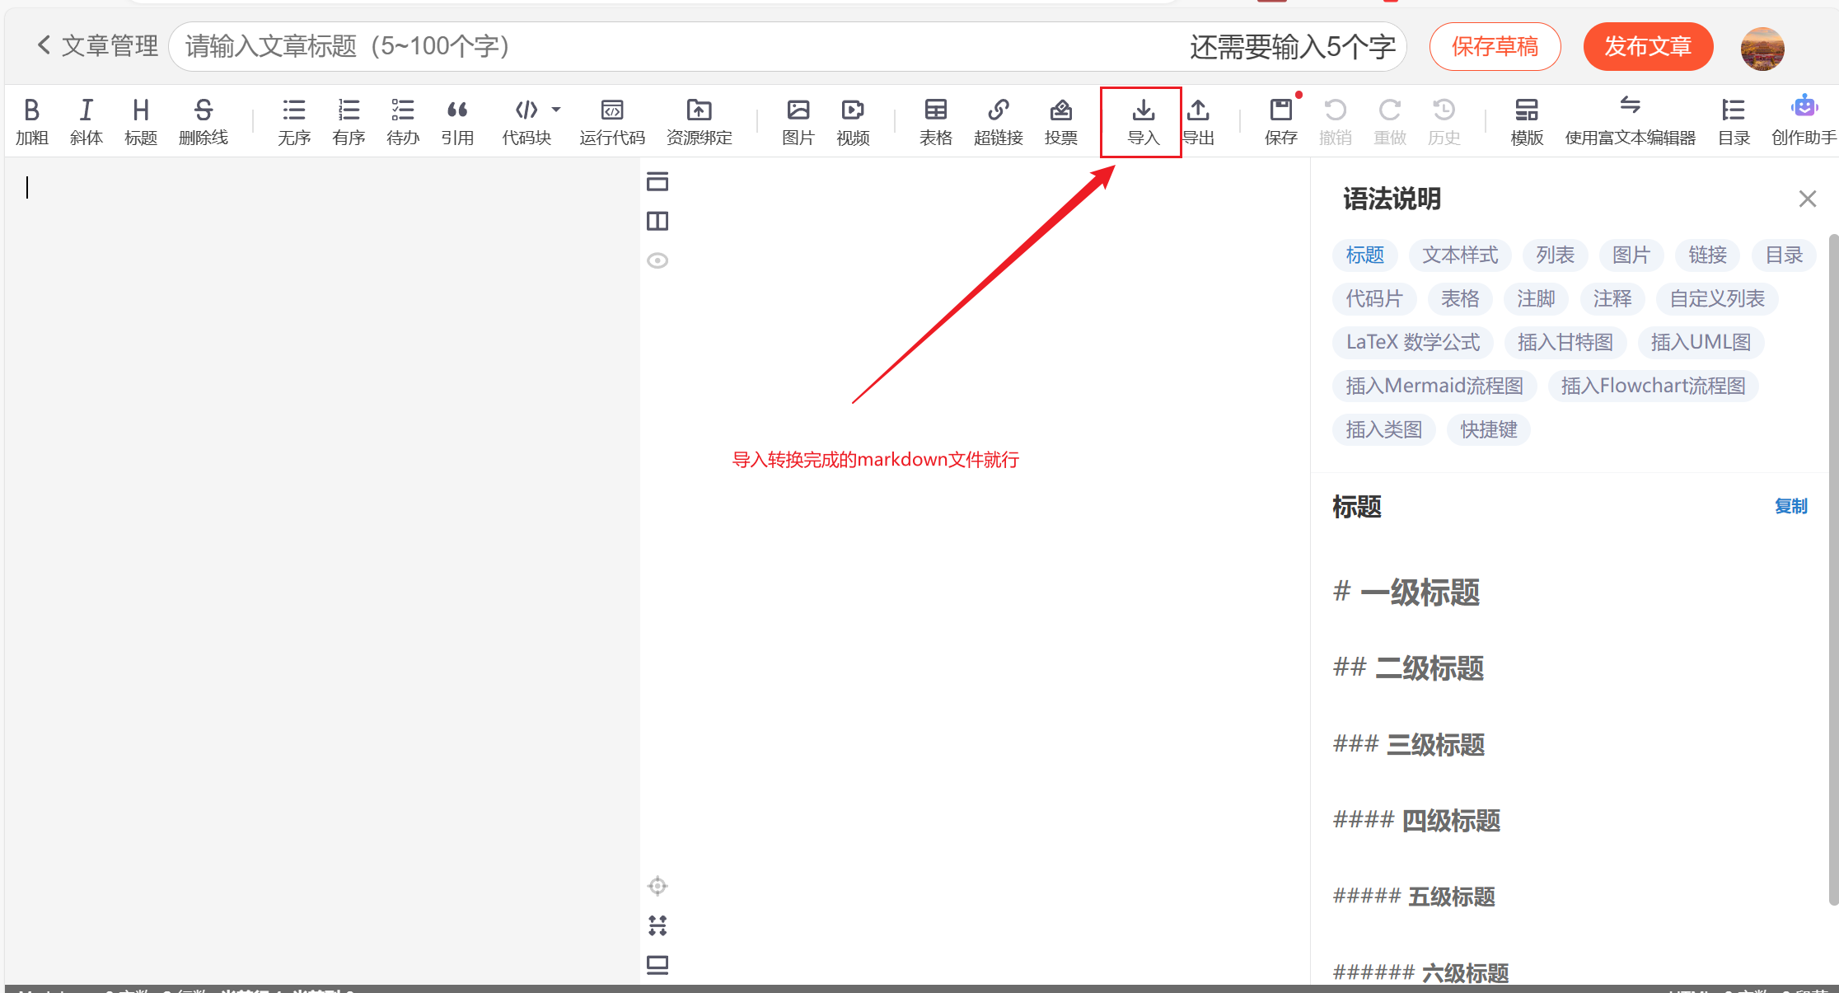Insert an image via the 图片 icon
The width and height of the screenshot is (1839, 993).
pos(797,120)
